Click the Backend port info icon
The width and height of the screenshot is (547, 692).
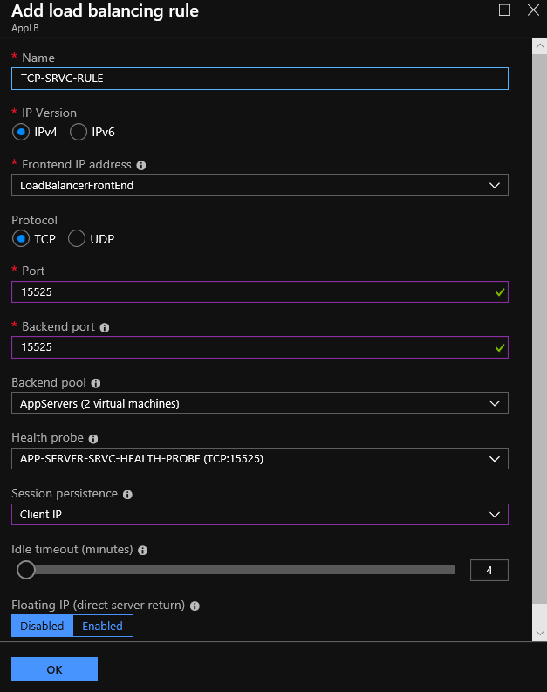point(105,327)
